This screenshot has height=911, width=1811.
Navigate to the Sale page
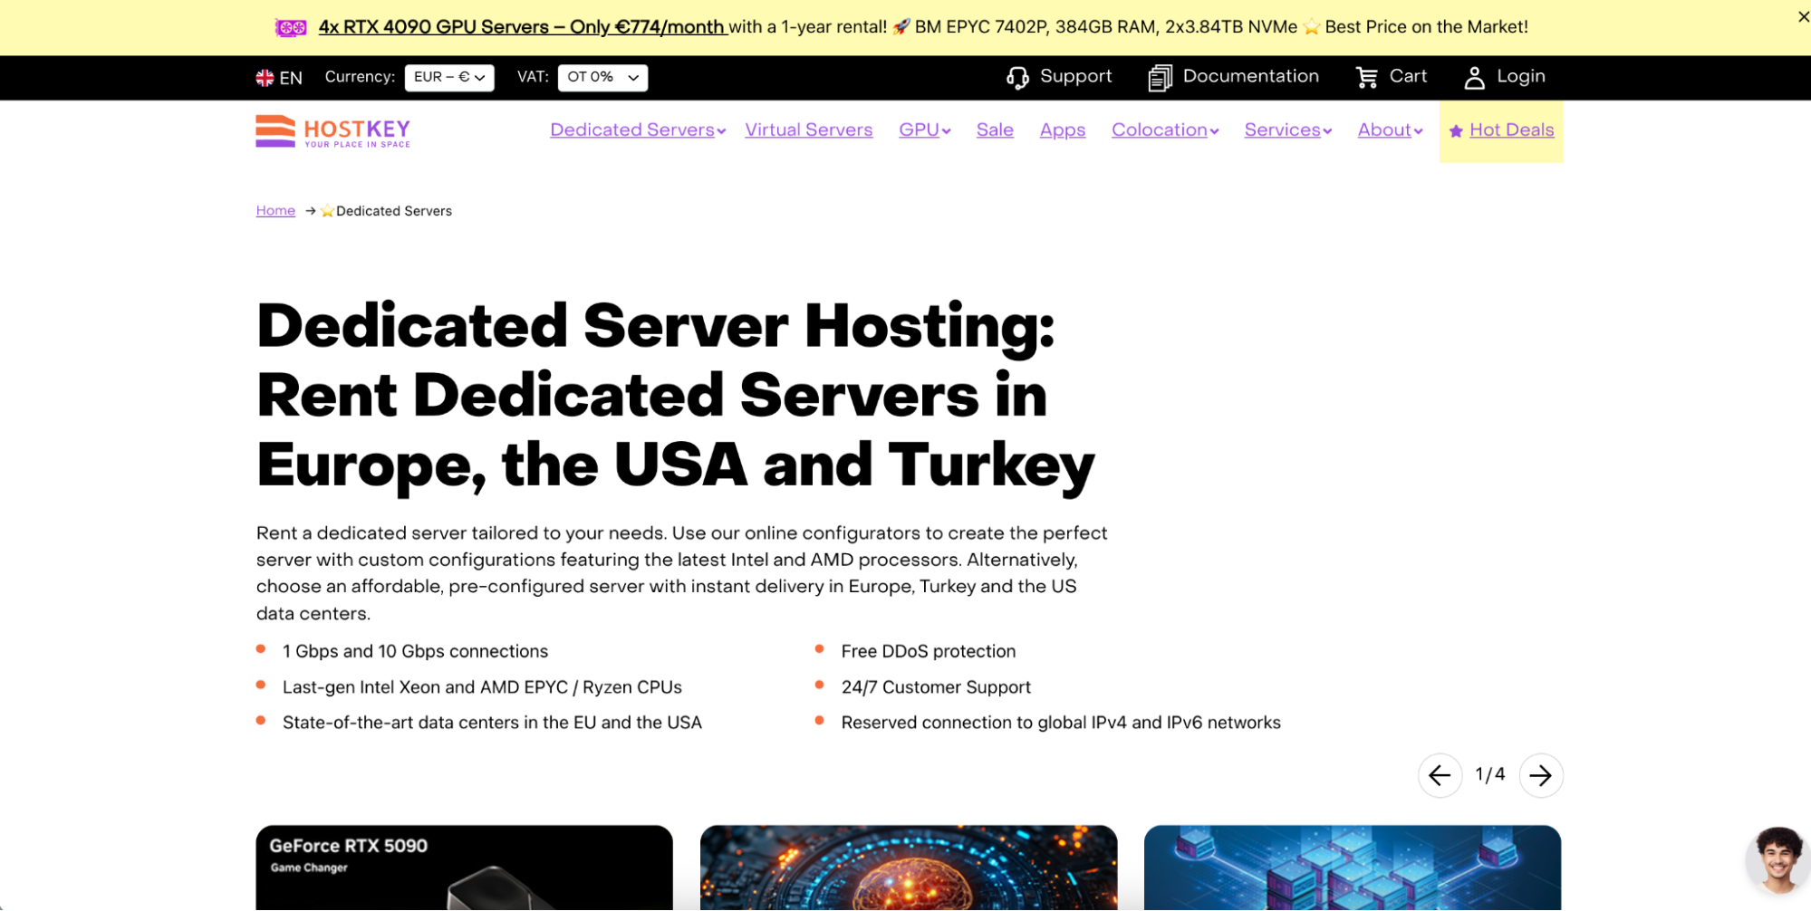[994, 129]
